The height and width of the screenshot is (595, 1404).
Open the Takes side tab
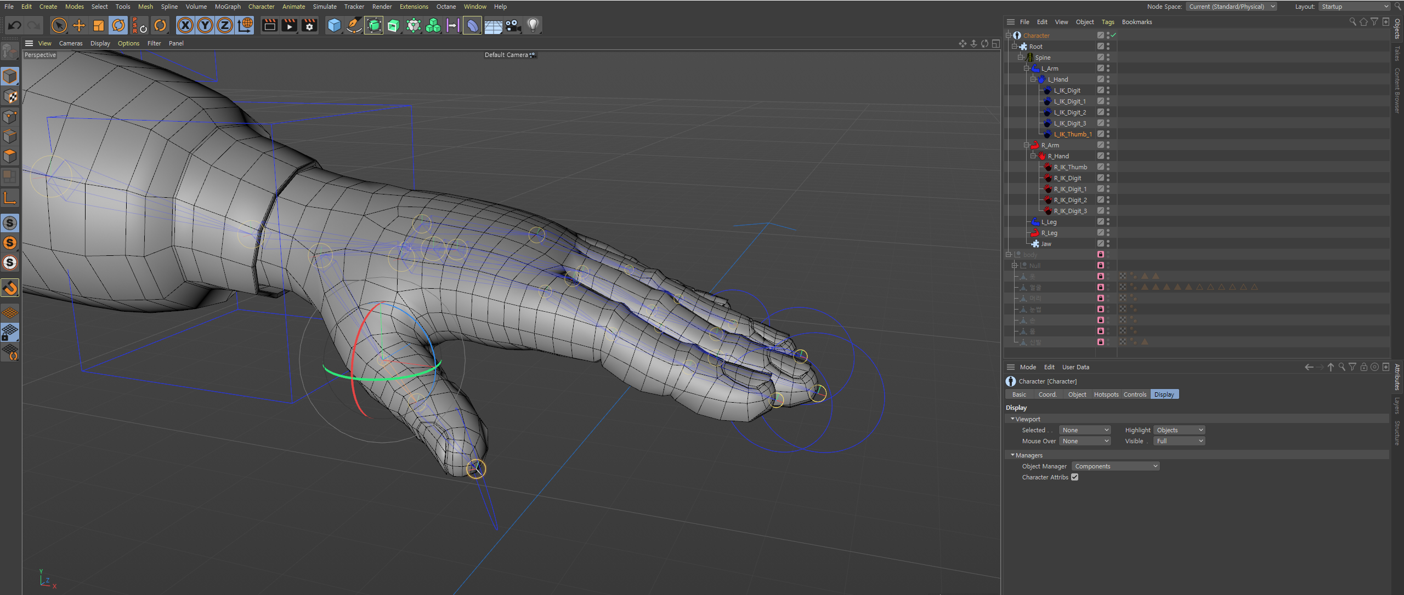(1397, 54)
